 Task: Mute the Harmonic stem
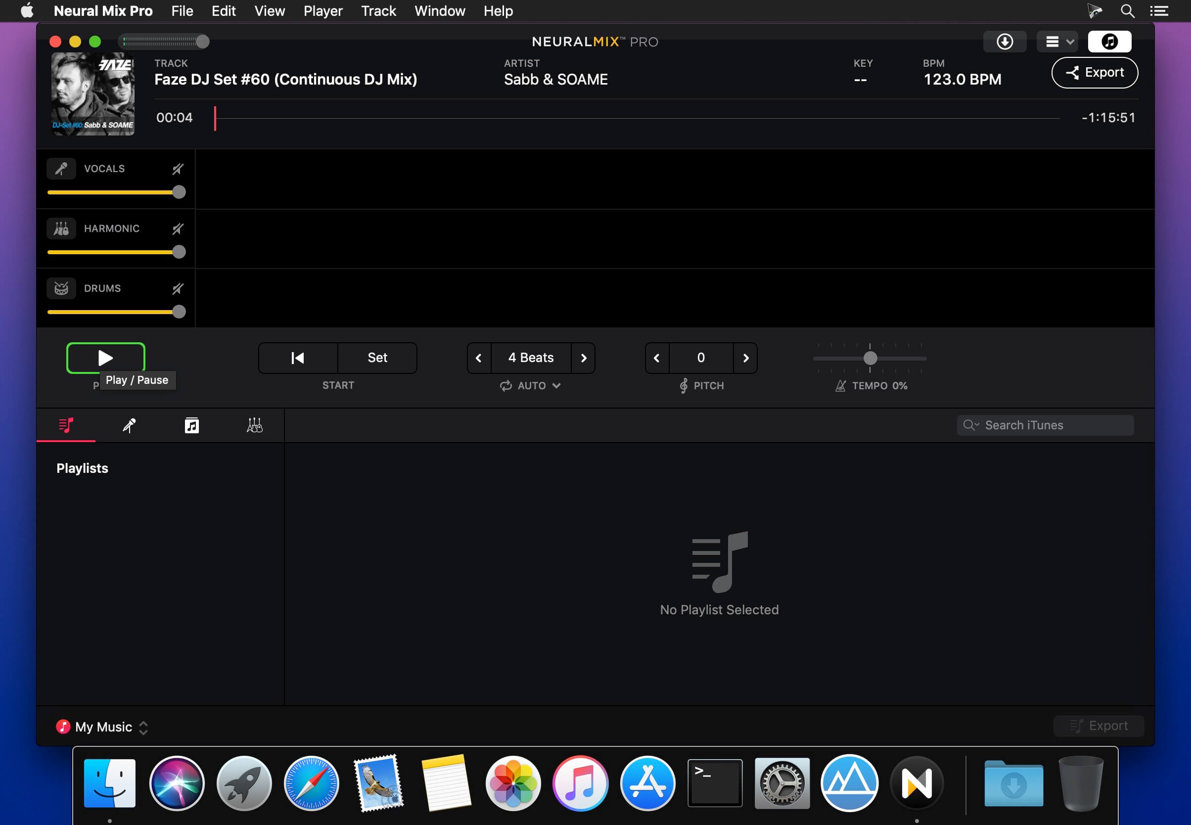(x=178, y=228)
